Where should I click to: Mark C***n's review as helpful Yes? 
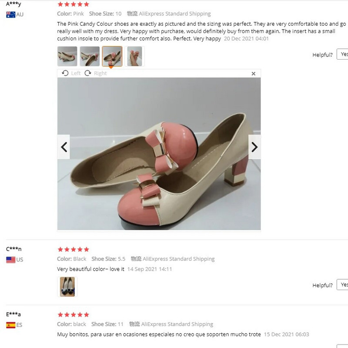tap(343, 285)
